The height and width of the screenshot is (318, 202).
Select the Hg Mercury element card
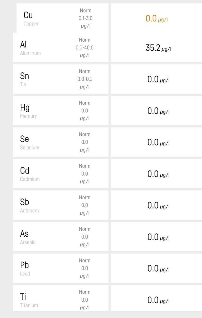click(61, 111)
